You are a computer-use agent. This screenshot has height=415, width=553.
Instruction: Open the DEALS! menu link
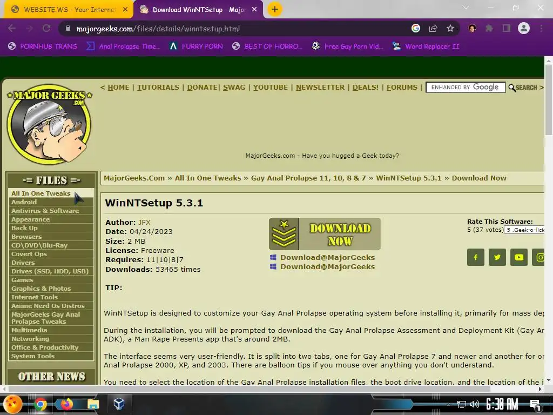366,88
